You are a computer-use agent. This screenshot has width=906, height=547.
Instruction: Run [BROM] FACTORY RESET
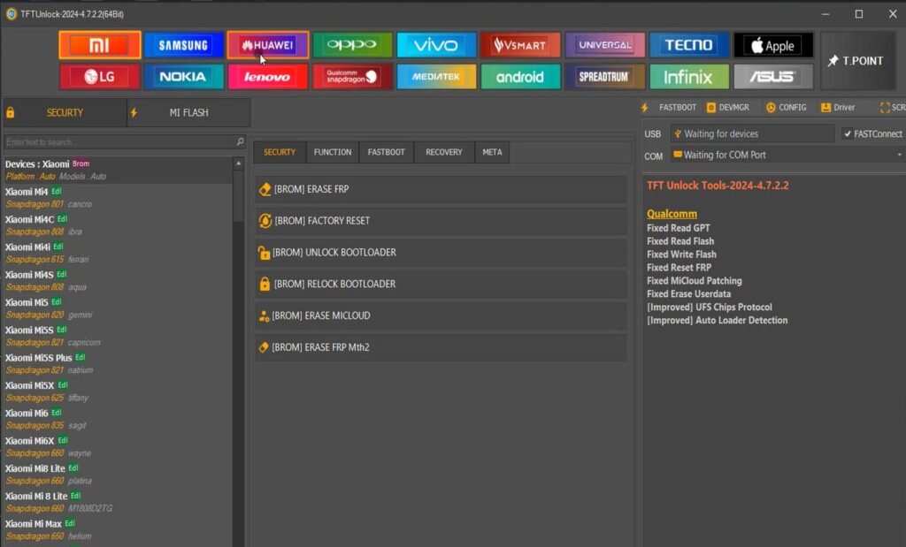(441, 221)
